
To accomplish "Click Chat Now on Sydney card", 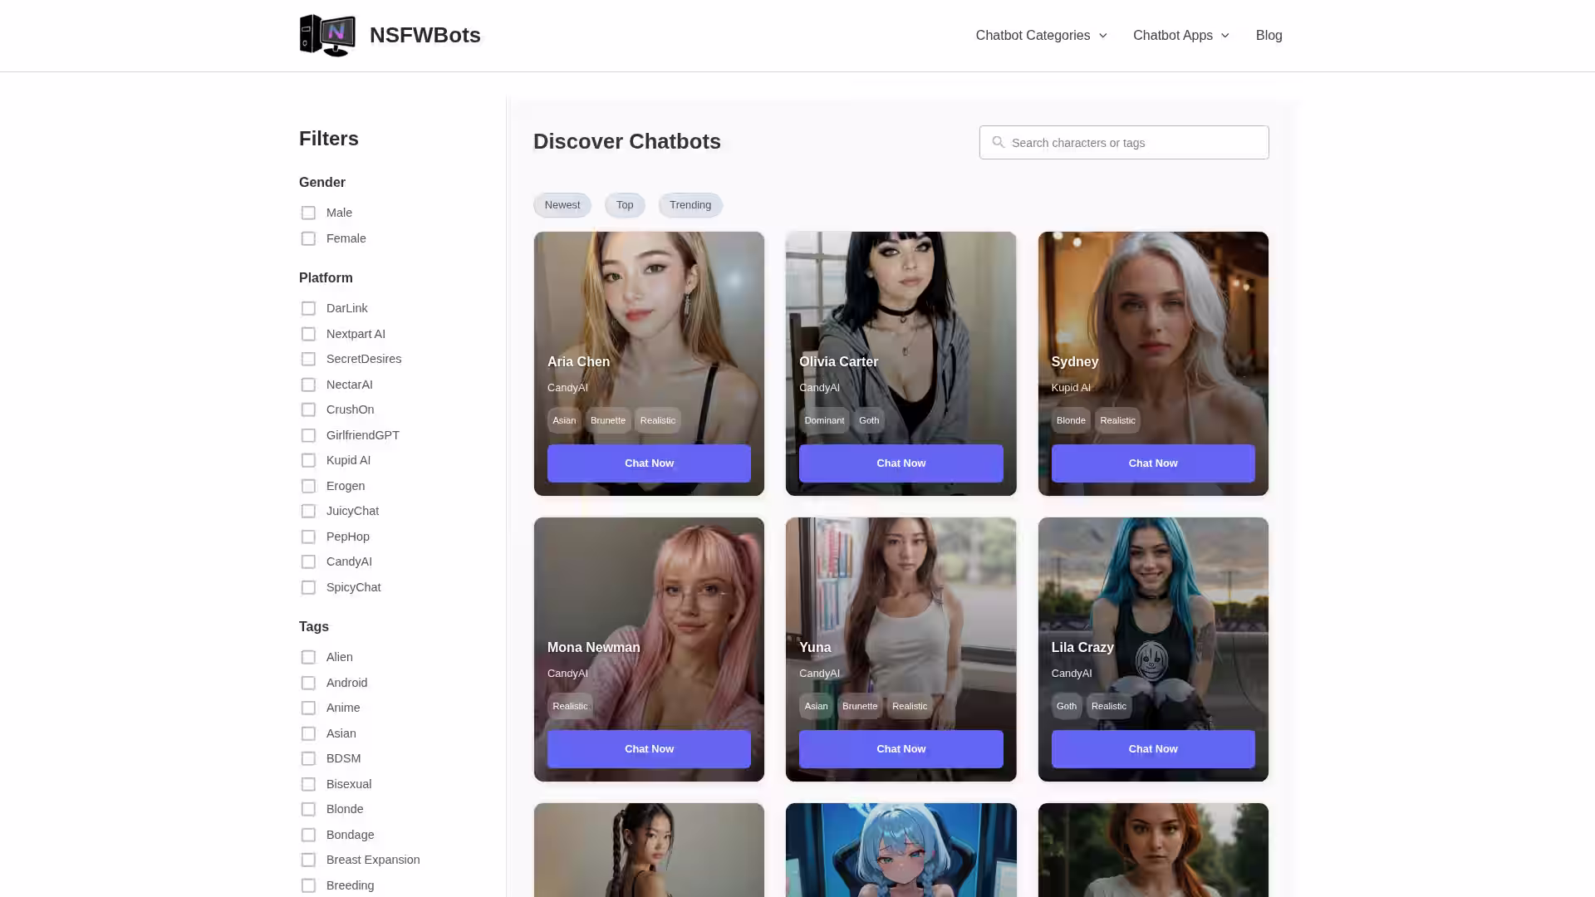I will click(1152, 463).
